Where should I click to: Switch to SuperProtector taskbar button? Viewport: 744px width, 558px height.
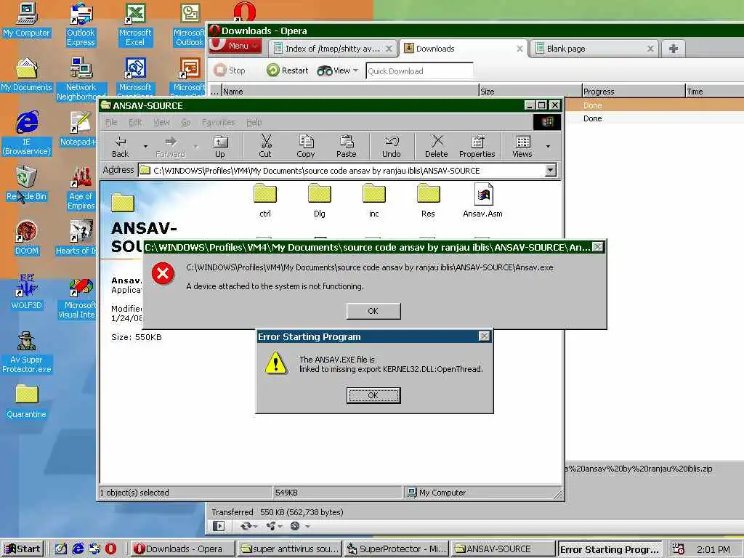pyautogui.click(x=397, y=549)
